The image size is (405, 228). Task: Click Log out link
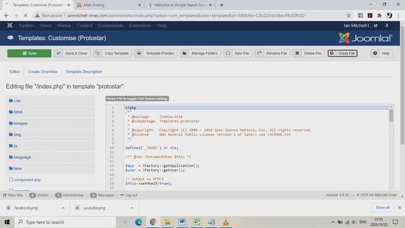click(x=128, y=195)
